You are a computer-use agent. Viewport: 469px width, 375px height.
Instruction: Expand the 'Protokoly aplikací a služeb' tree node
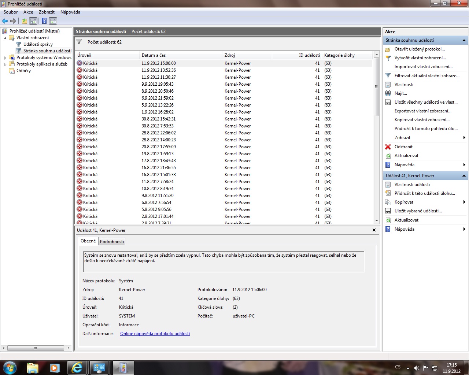5,64
